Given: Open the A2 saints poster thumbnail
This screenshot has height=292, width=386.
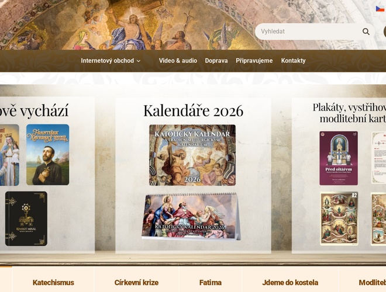Looking at the screenshot, I should click(339, 218).
